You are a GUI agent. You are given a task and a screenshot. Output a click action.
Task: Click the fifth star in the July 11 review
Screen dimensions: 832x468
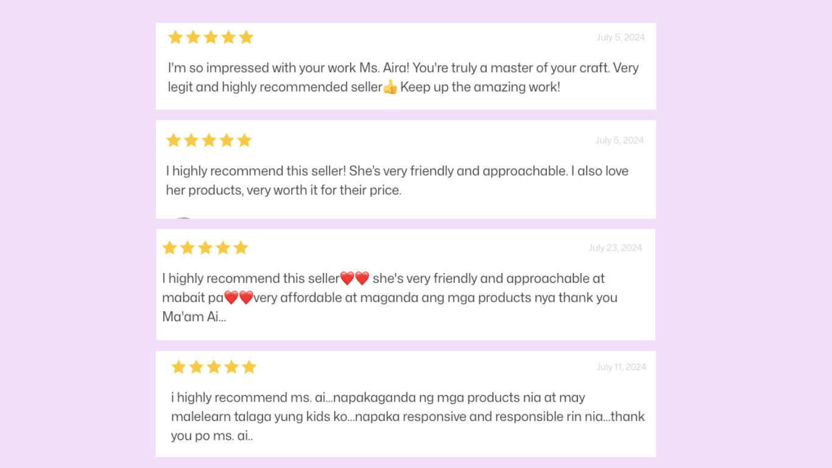point(249,367)
